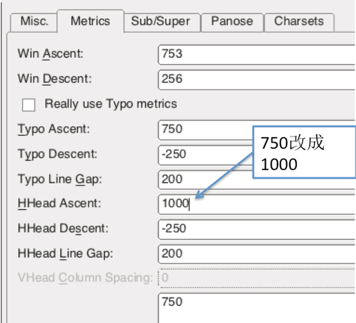Select the Metrics tab
The height and width of the screenshot is (323, 356).
click(x=90, y=21)
